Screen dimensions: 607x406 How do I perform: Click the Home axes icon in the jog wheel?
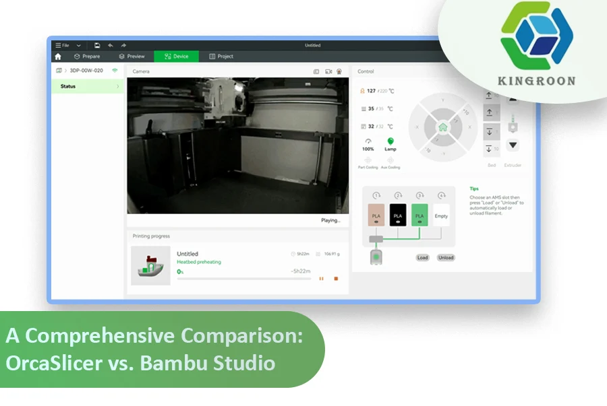tap(443, 127)
